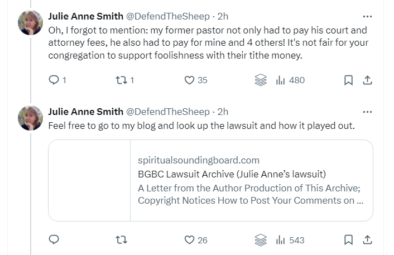Open Julie Anne Smith's avatar on first tweet
Image resolution: width=394 pixels, height=255 pixels.
[31, 23]
